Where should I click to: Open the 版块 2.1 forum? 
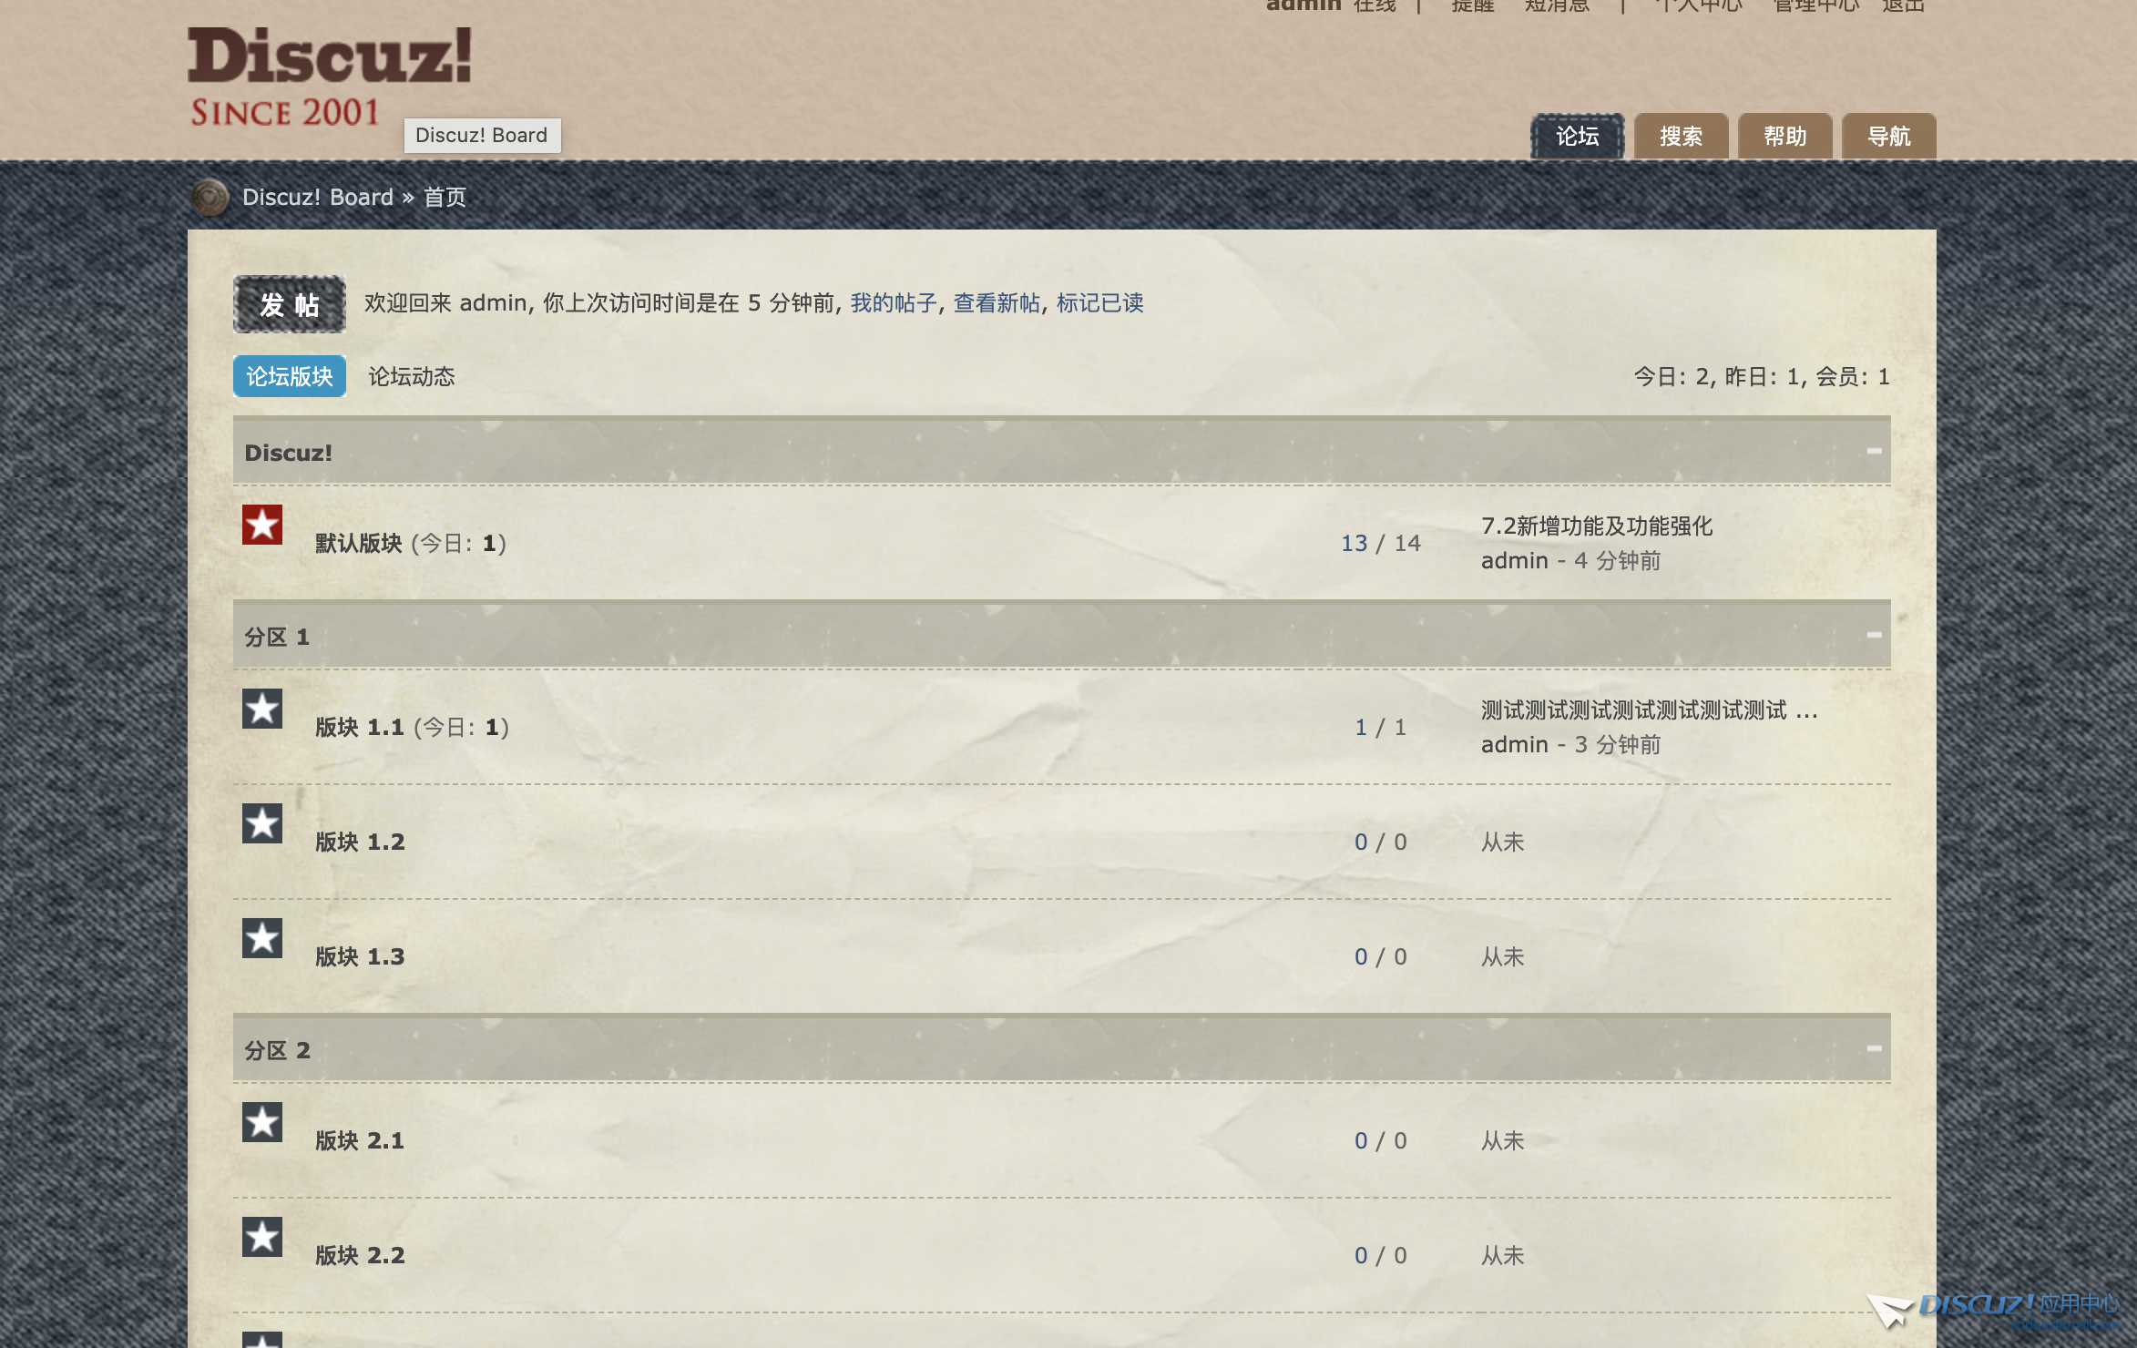pos(360,1141)
